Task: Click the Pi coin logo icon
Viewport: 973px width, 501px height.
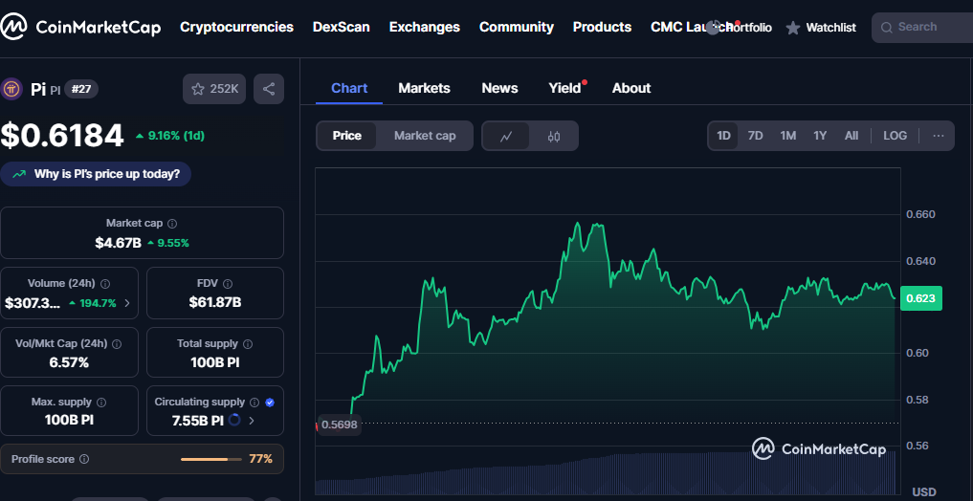Action: [11, 89]
